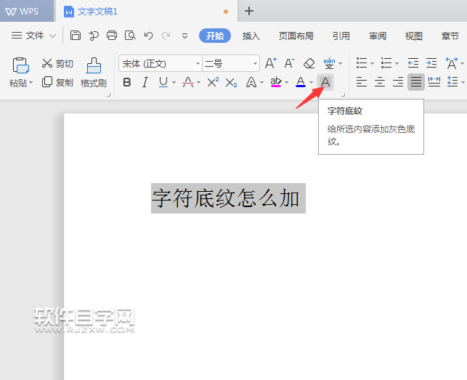Expand the font color arrow
This screenshot has height=380, width=467.
[x=312, y=83]
